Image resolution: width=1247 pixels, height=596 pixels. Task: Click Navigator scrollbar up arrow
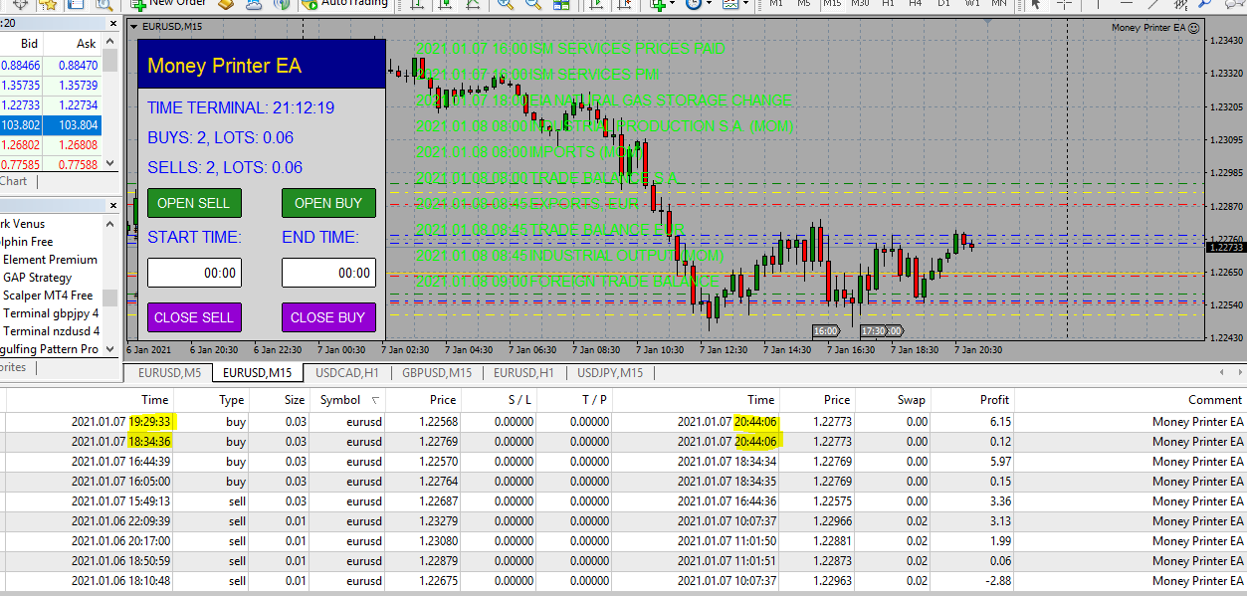110,223
